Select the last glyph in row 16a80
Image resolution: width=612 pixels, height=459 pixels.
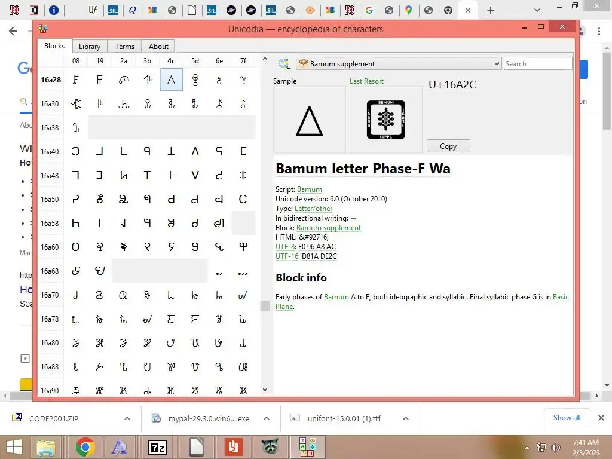pos(243,342)
